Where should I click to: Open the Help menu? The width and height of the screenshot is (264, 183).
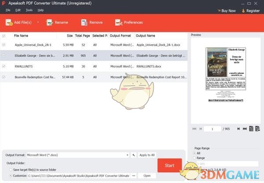point(40,10)
